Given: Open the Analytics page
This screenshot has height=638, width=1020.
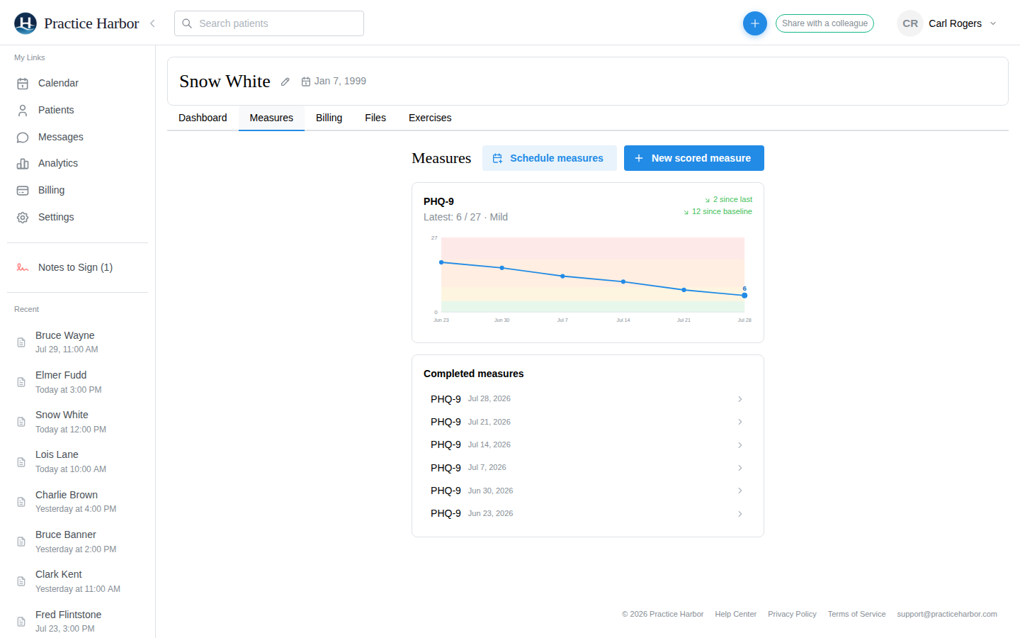Looking at the screenshot, I should [78, 163].
